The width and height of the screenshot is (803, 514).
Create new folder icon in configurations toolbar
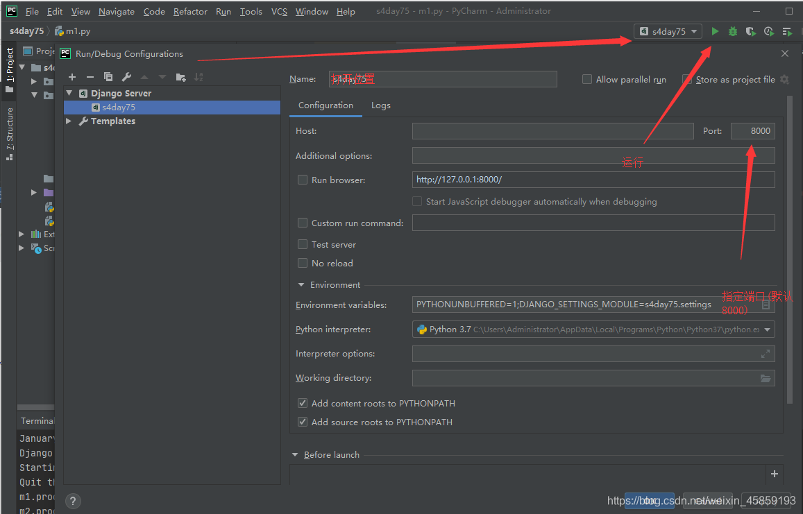click(x=180, y=77)
